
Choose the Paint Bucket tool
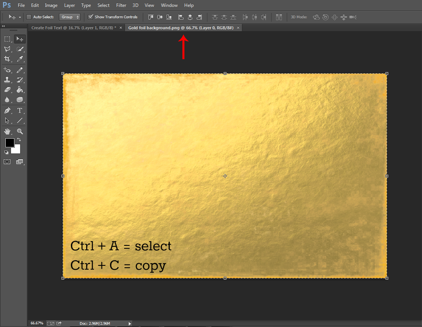point(20,90)
